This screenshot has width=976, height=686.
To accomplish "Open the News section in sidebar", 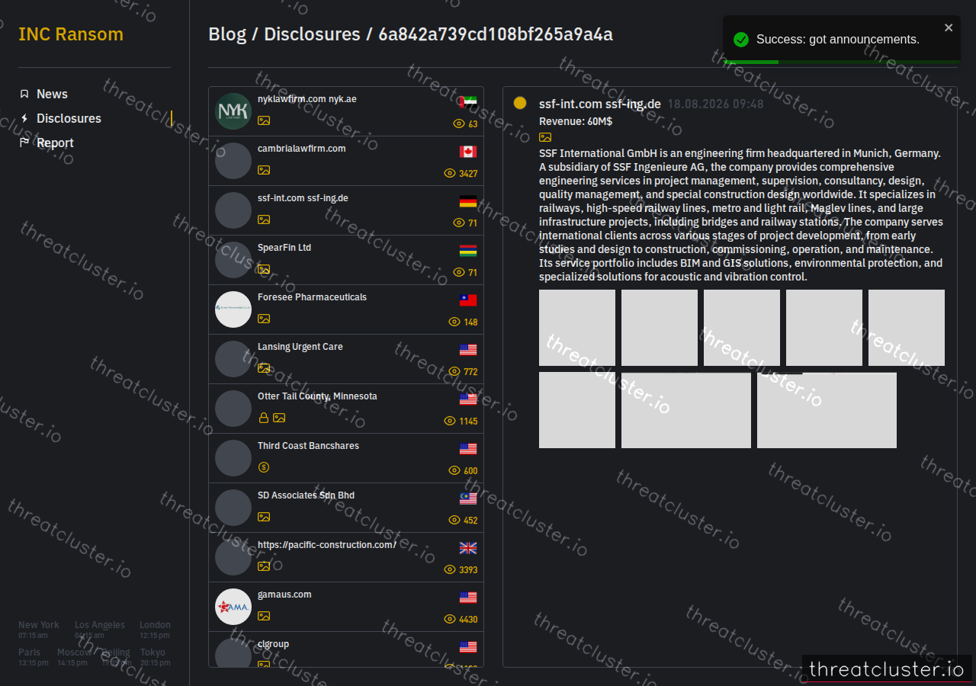I will pyautogui.click(x=52, y=94).
